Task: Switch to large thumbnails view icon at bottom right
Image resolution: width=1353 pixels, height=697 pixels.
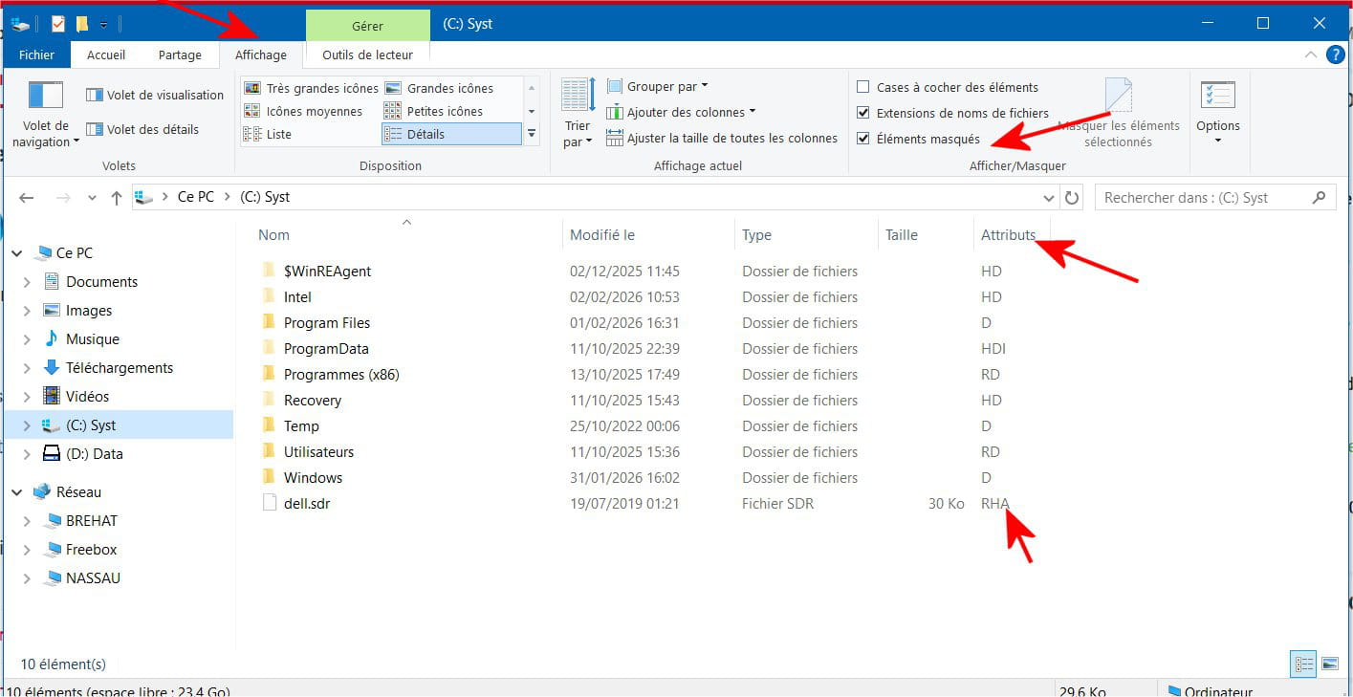Action: [x=1329, y=664]
